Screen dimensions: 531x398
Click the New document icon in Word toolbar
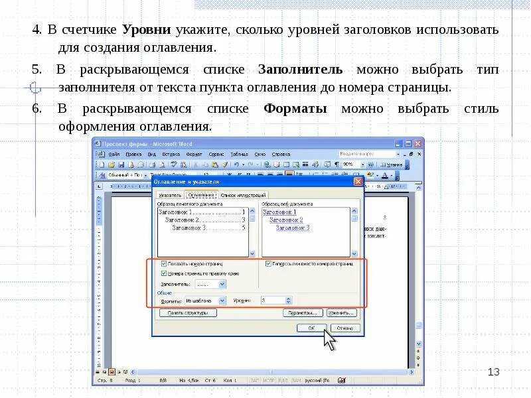tap(102, 165)
